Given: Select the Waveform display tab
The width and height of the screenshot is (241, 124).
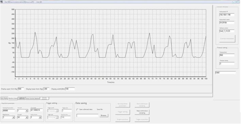Looking at the screenshot, I should click(x=13, y=98).
